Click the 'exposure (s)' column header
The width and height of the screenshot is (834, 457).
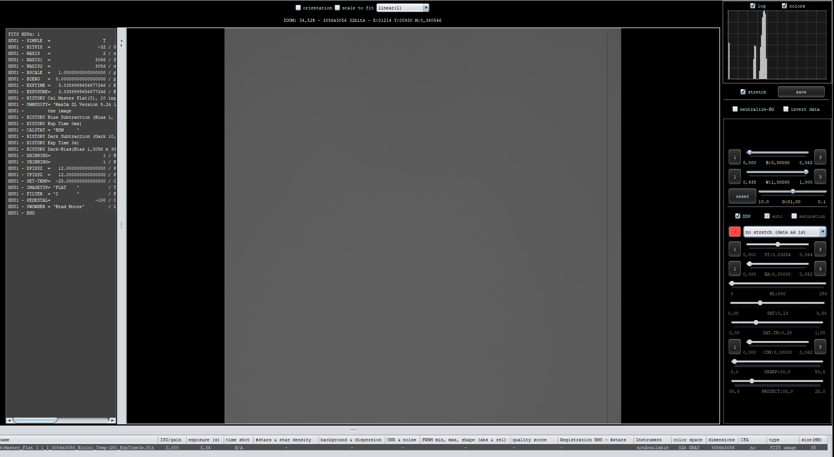[x=203, y=440]
